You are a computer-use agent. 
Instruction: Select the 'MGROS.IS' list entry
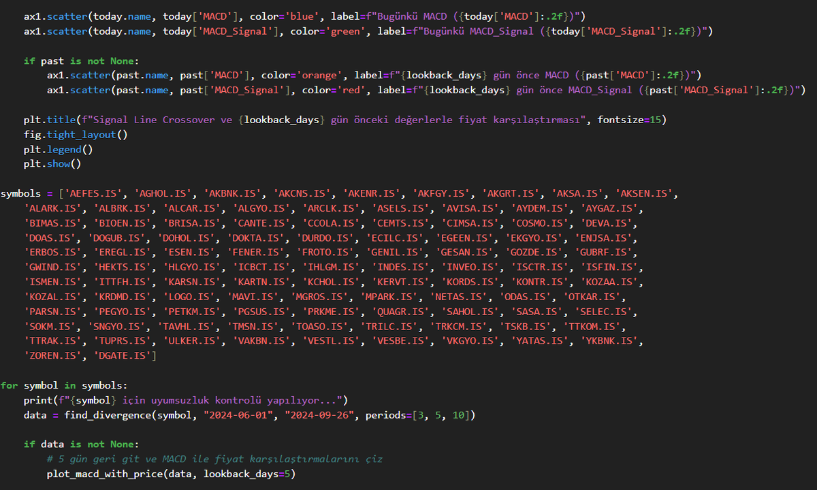[320, 296]
